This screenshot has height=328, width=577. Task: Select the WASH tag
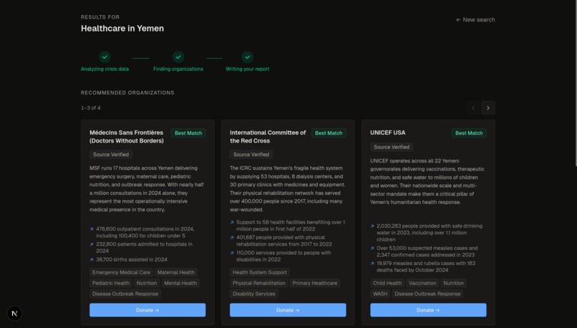click(380, 294)
